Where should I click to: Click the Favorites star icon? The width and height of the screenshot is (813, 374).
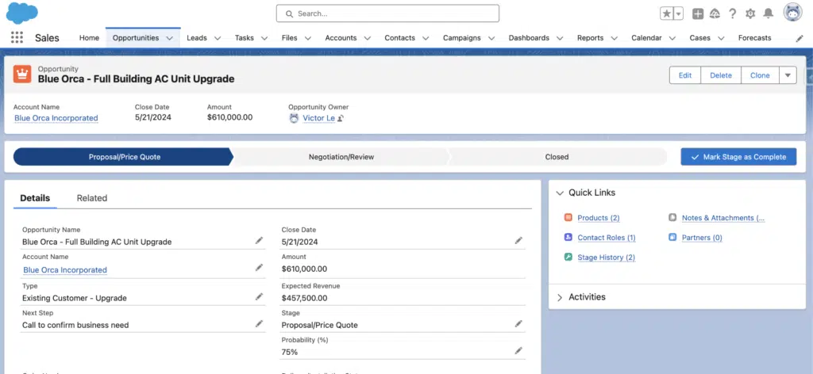click(x=667, y=14)
